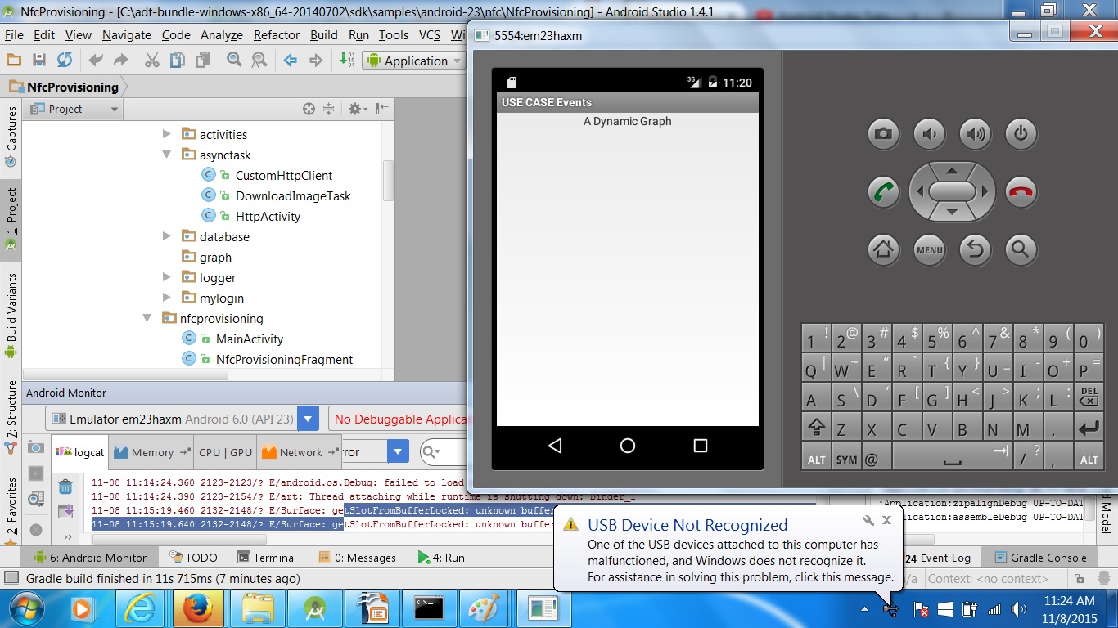Open the Terminal tool window

(267, 558)
